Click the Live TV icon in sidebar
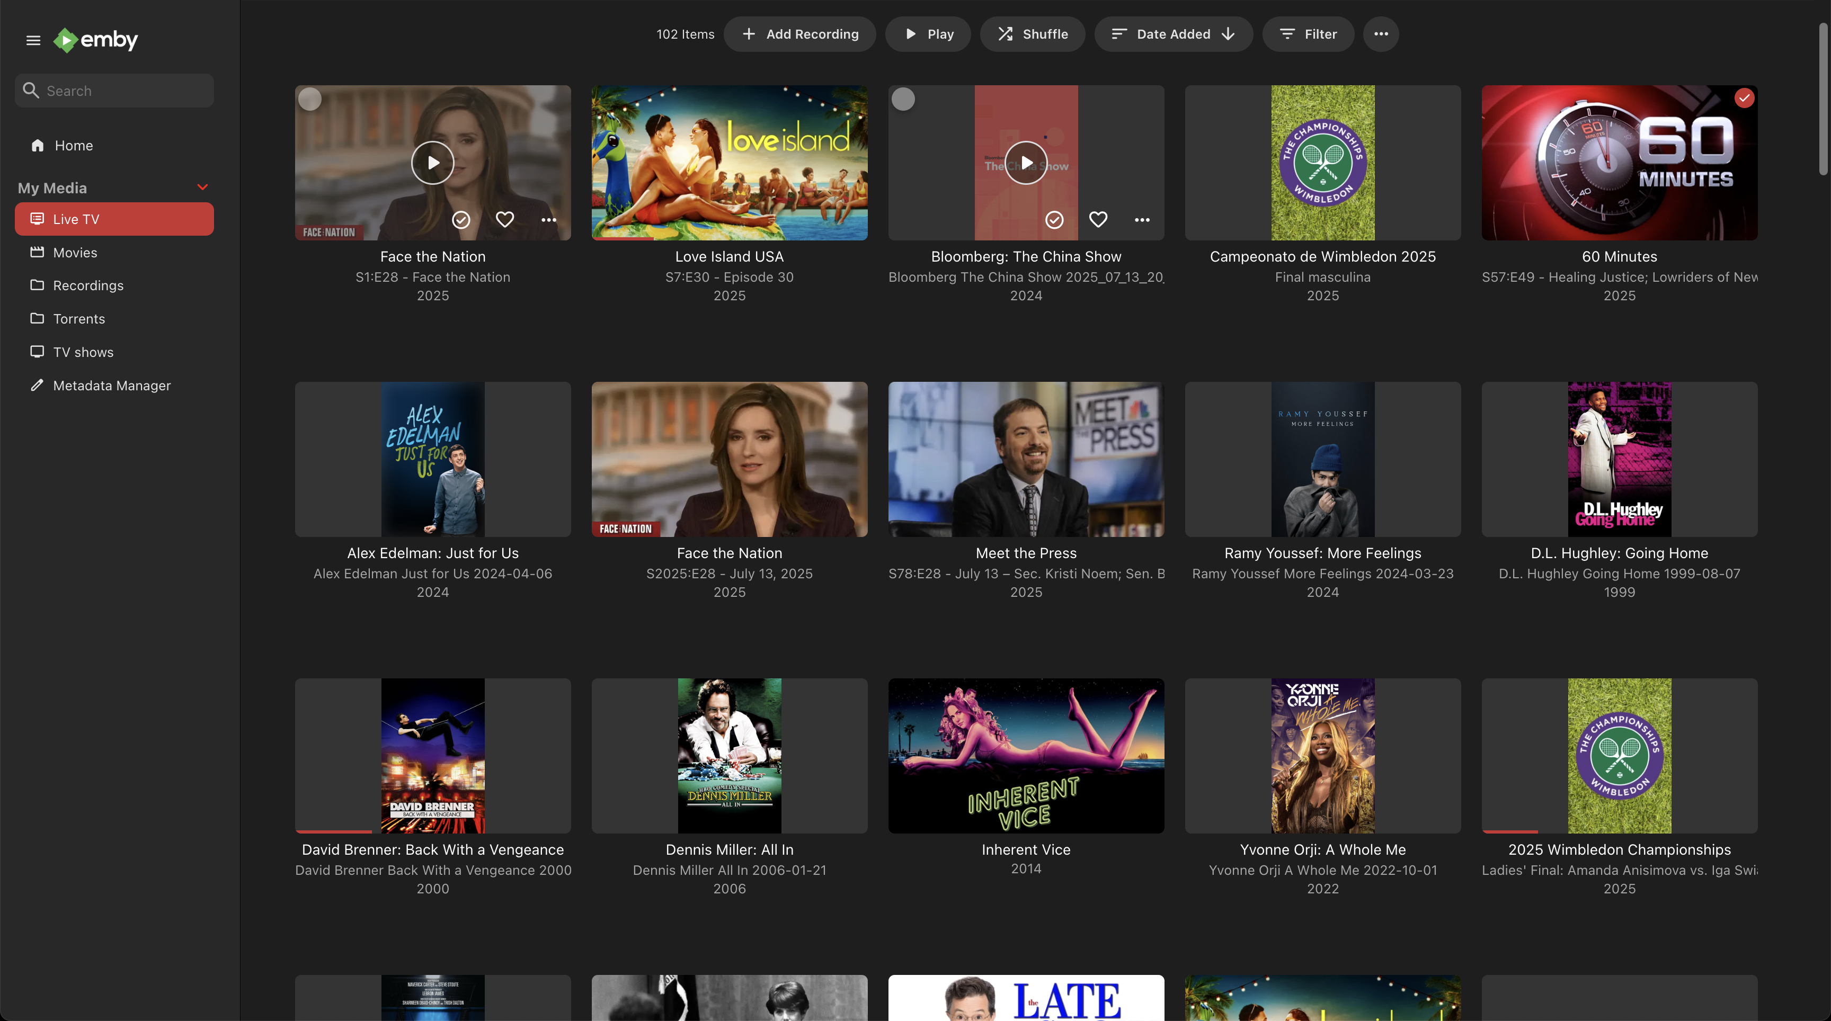 click(x=37, y=219)
